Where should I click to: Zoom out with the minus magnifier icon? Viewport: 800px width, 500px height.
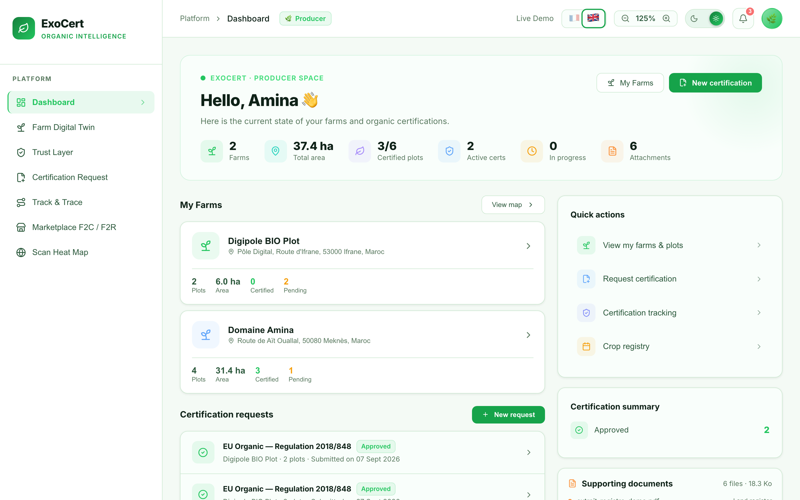pos(625,18)
